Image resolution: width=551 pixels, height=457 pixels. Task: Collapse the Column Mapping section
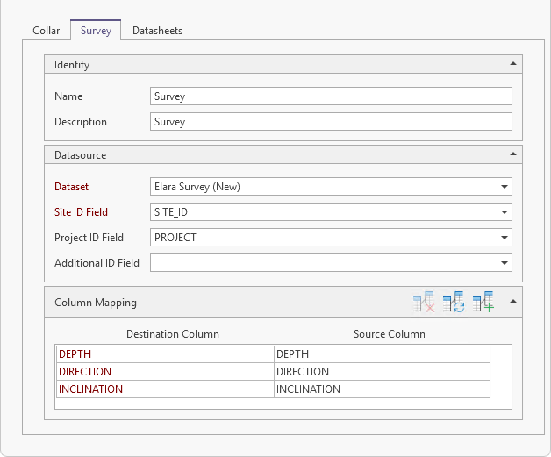tap(512, 302)
